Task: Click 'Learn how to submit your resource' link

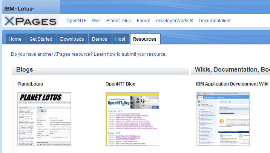Action: point(130,54)
